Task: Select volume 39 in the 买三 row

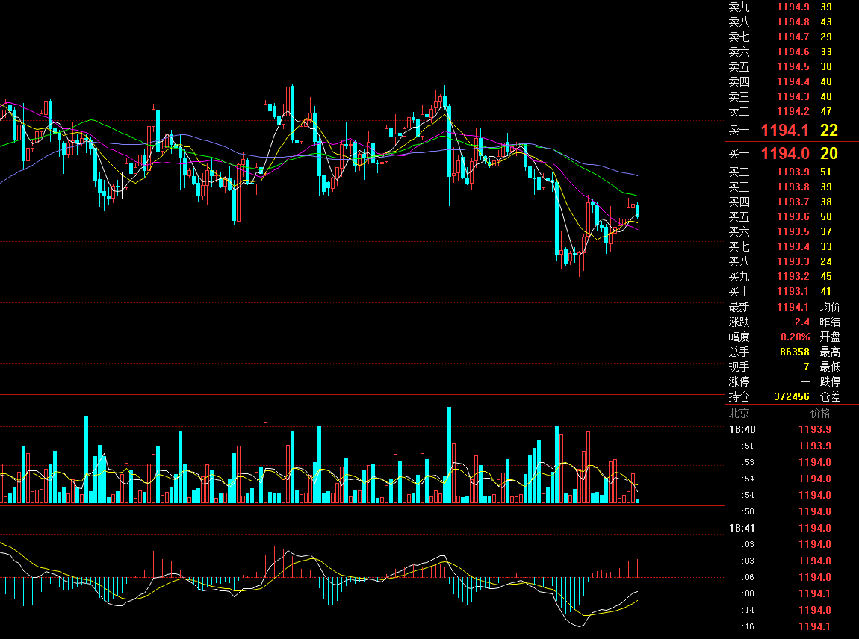Action: click(825, 187)
